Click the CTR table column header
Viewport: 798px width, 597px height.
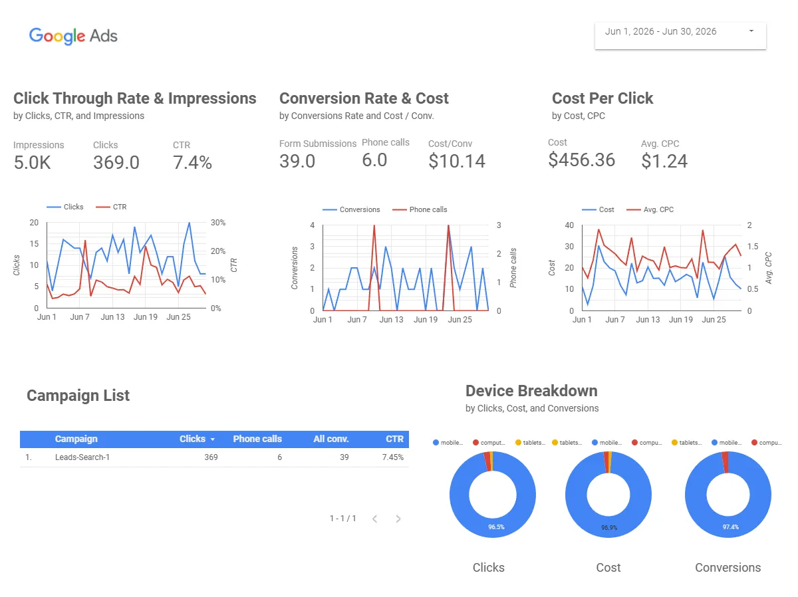pos(394,439)
